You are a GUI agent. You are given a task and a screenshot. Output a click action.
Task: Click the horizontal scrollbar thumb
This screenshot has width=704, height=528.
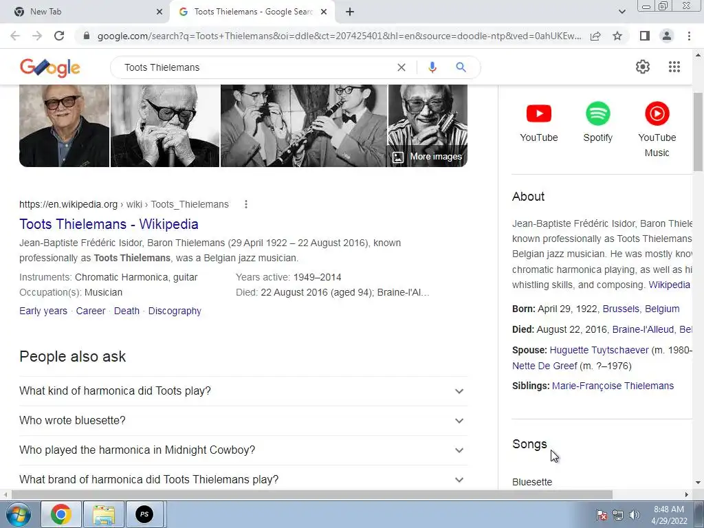tap(311, 495)
